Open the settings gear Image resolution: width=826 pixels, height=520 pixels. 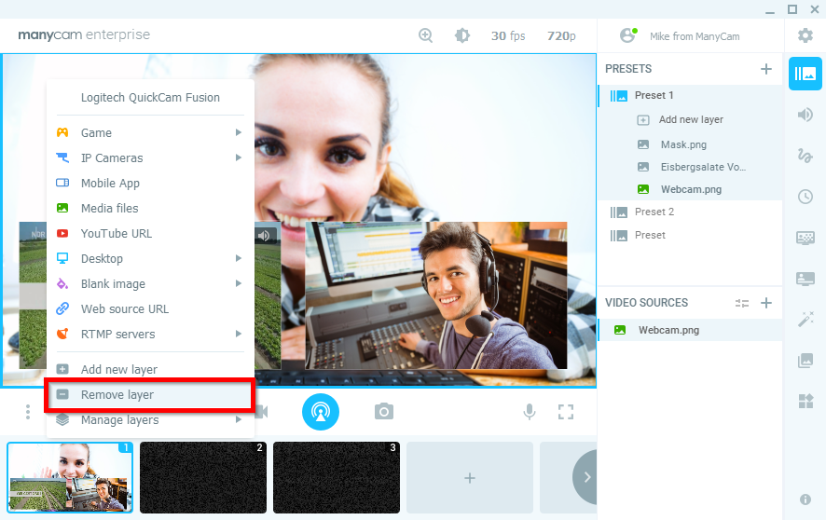point(805,35)
